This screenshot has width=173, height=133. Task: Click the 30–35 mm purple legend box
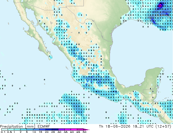point(61,129)
